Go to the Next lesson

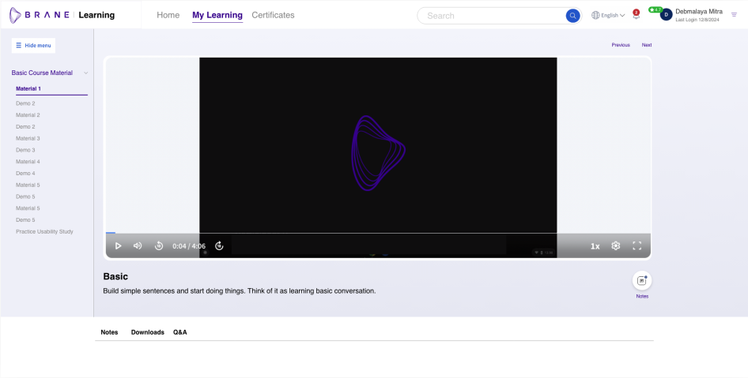coord(647,45)
